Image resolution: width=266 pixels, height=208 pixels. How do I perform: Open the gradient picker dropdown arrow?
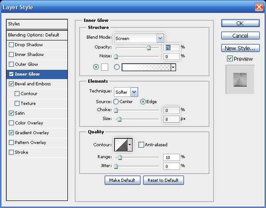pyautogui.click(x=173, y=67)
